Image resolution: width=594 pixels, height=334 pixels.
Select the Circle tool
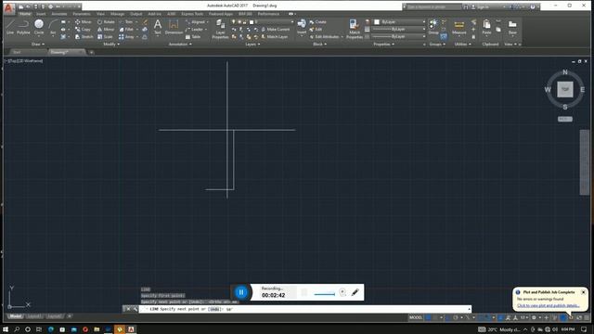point(39,27)
